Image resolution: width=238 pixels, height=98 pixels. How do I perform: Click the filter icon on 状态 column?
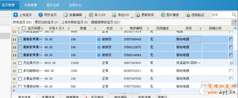pos(121,28)
